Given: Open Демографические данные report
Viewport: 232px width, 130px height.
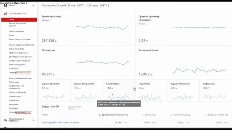Looking at the screenshot, I should tap(20, 57).
